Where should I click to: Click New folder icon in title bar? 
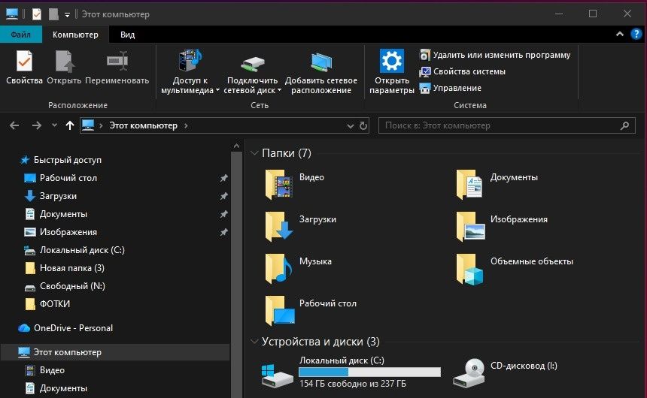pos(53,14)
